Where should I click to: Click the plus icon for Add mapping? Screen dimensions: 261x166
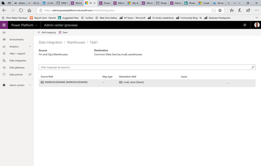(39, 33)
